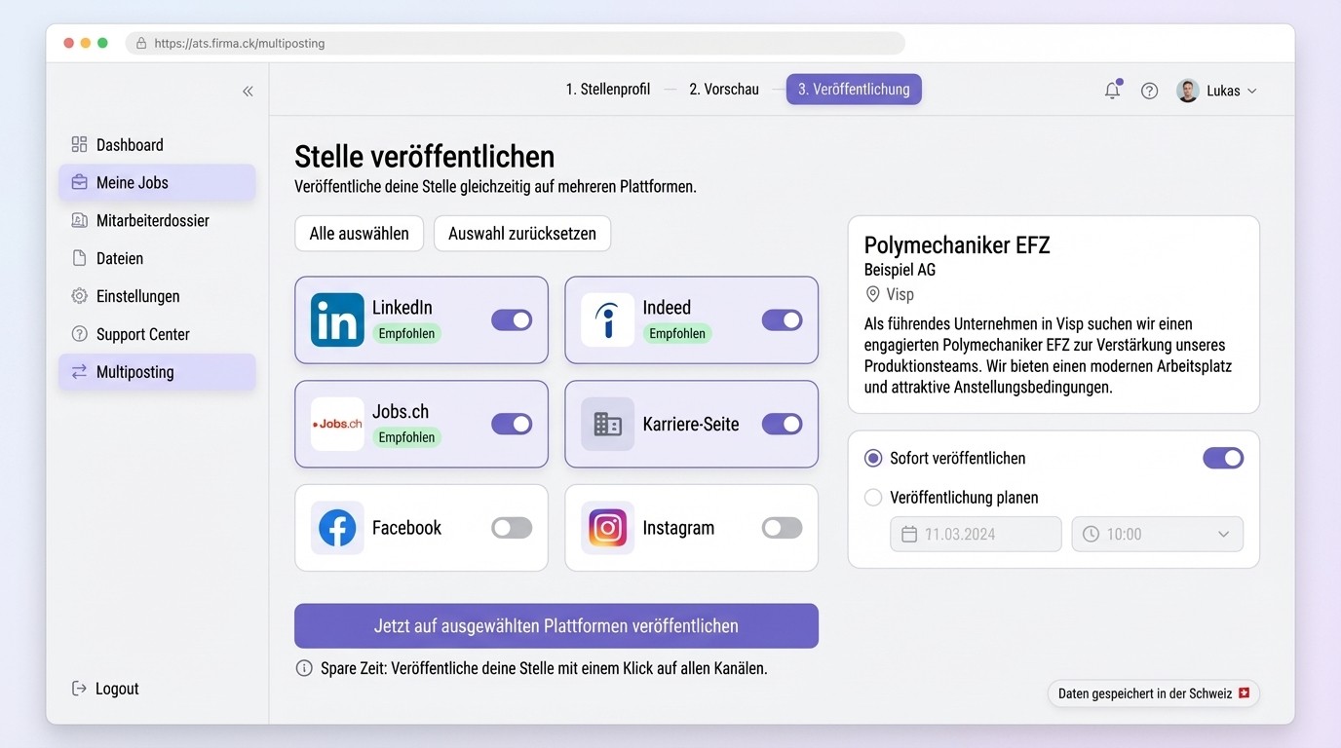Click the Mitarbeiterdossier icon
1341x748 pixels.
[x=79, y=220]
